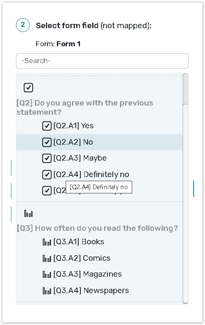Click the bar chart icon above the Q3 question
This screenshot has height=325, width=205.
coord(29,213)
